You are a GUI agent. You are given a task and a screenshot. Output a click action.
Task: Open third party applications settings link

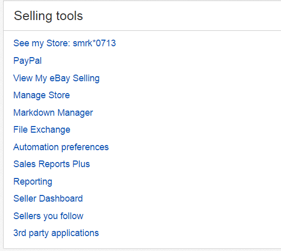[56, 233]
